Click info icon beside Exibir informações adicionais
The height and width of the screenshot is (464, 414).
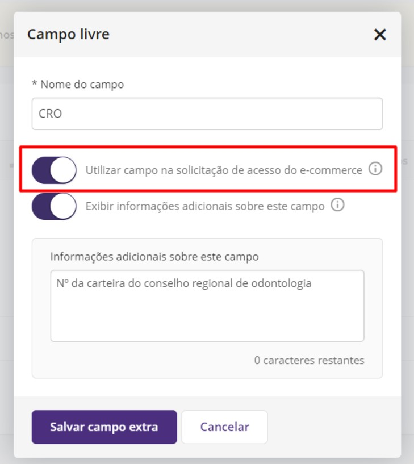337,206
